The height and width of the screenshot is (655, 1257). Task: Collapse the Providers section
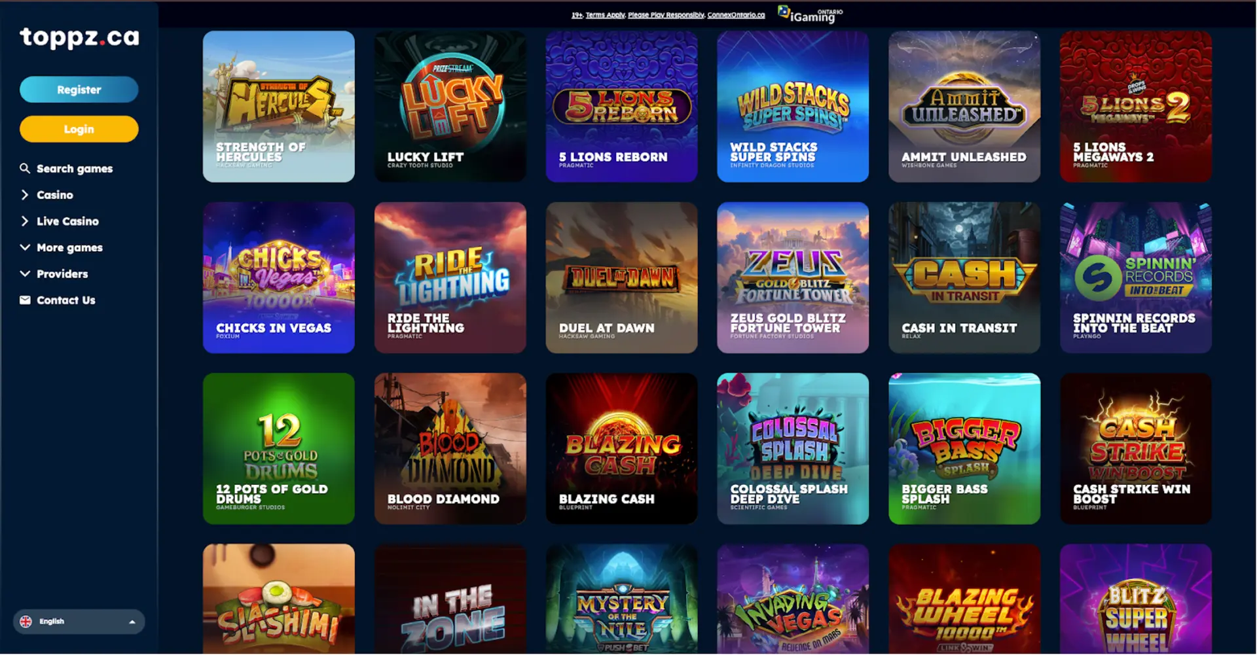(x=54, y=274)
